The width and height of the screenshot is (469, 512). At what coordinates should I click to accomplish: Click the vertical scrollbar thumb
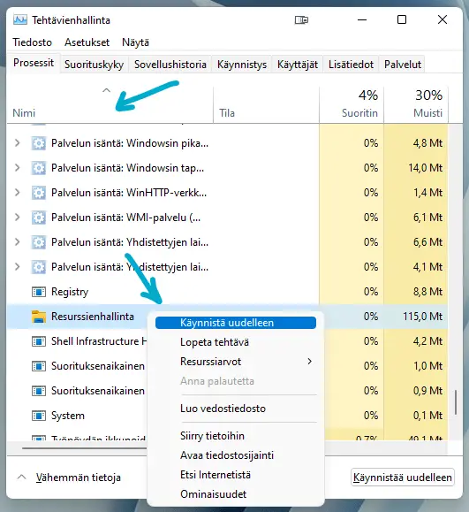point(455,402)
